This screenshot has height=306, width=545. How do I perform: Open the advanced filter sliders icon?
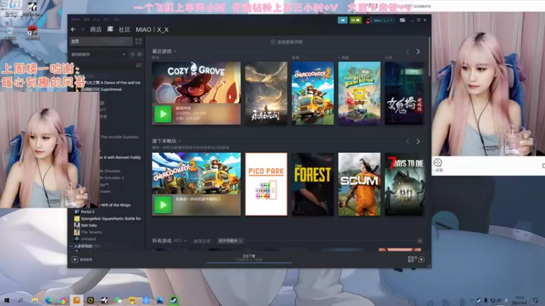pos(138,65)
